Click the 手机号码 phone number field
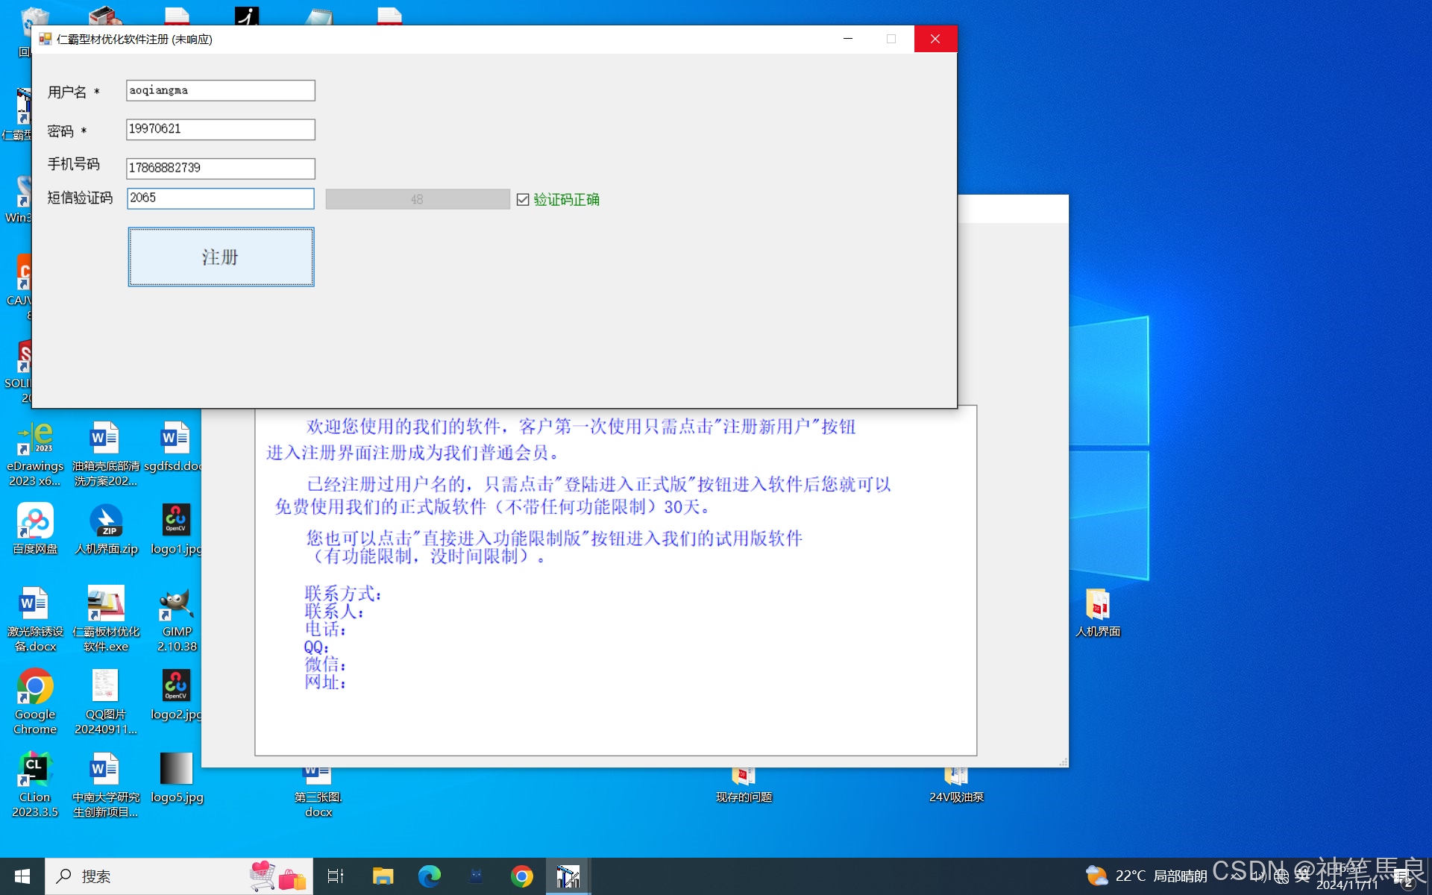Screen dimensions: 1432x895 (220, 168)
